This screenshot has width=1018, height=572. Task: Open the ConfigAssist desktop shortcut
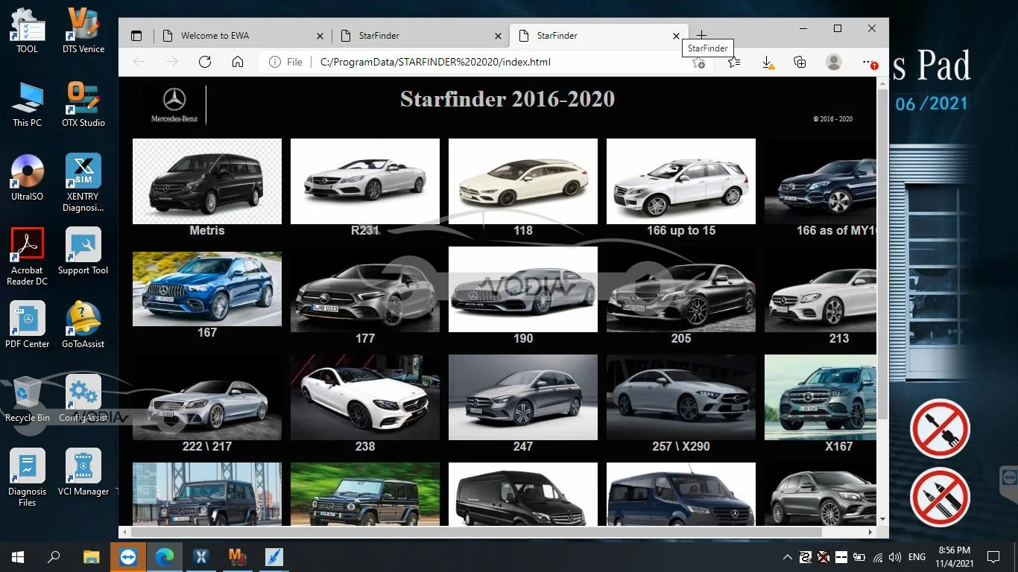[x=83, y=393]
